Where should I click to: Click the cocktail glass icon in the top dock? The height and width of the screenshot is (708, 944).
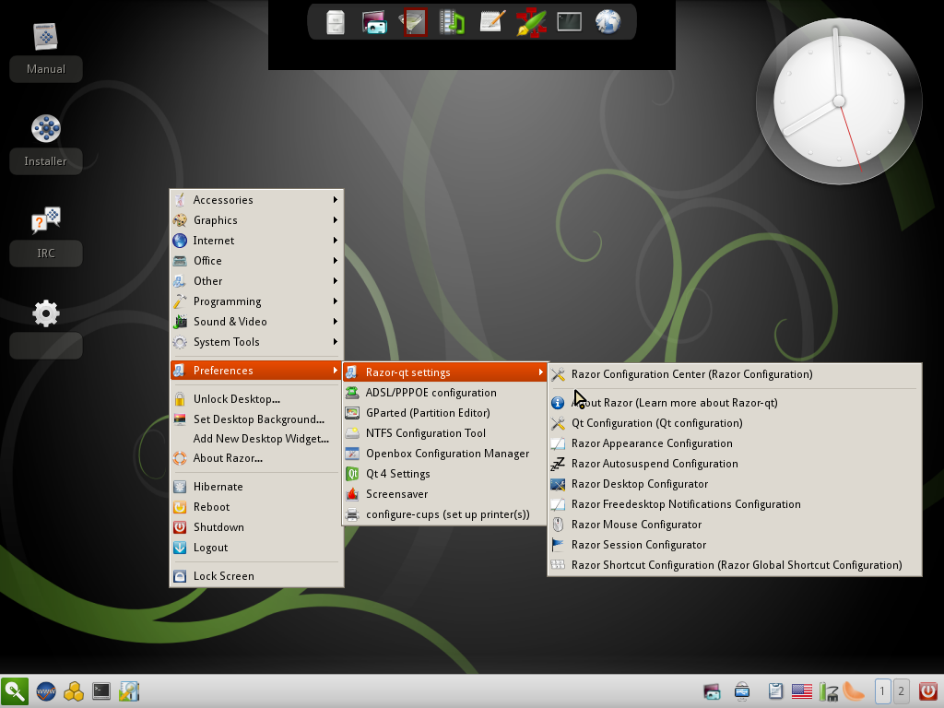pyautogui.click(x=414, y=22)
